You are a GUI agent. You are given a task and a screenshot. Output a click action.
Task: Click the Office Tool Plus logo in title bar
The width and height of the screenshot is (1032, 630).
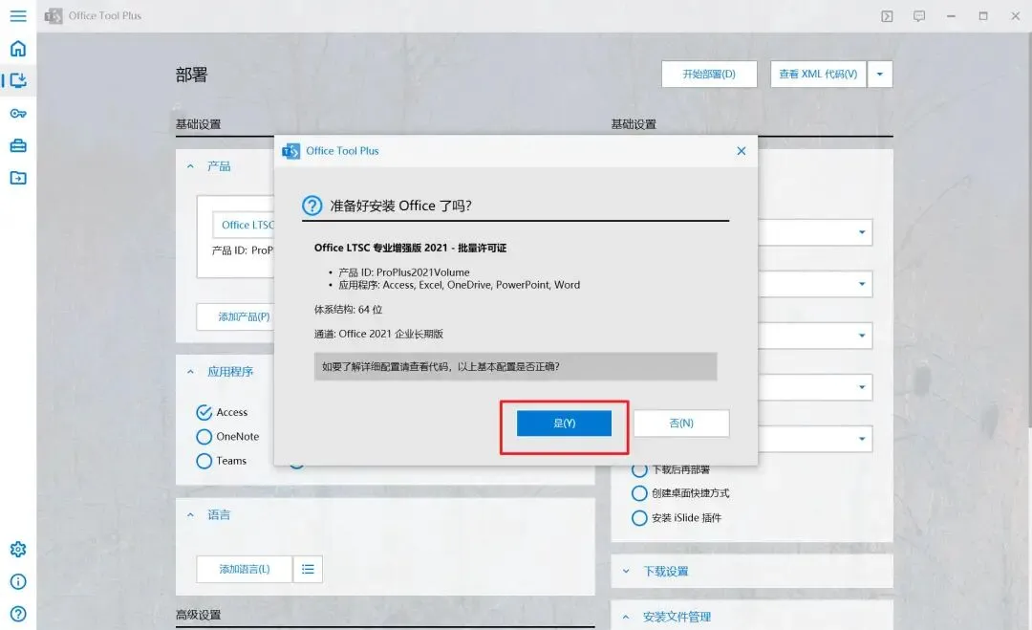[54, 16]
